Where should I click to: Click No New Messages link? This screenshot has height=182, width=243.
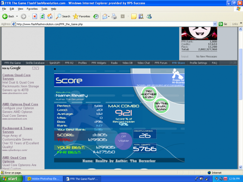(206, 56)
